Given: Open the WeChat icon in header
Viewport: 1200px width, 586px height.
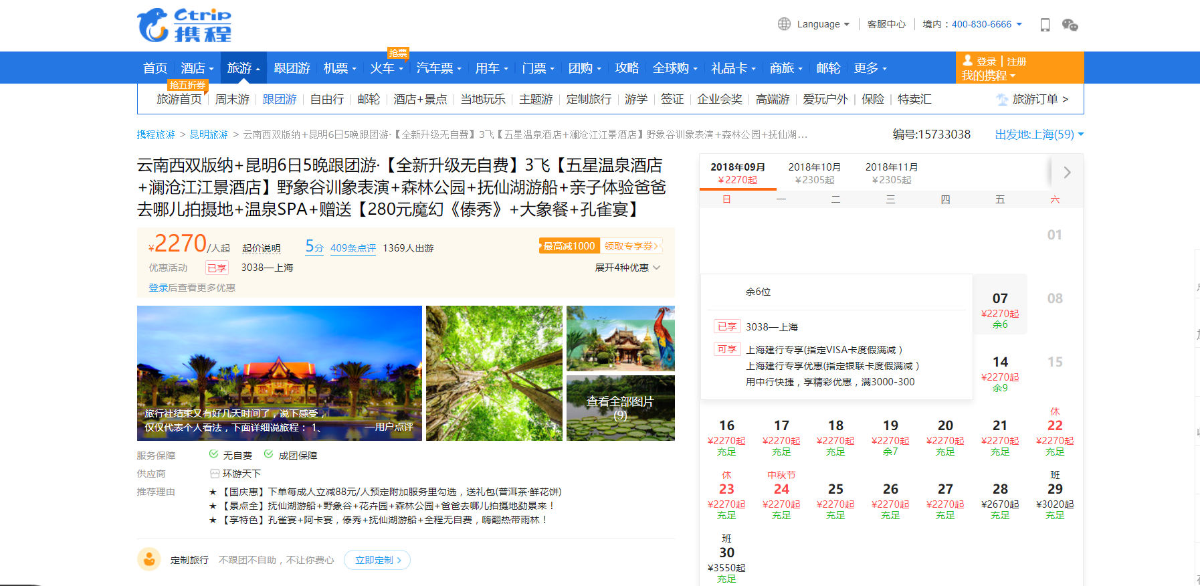Looking at the screenshot, I should (1070, 25).
